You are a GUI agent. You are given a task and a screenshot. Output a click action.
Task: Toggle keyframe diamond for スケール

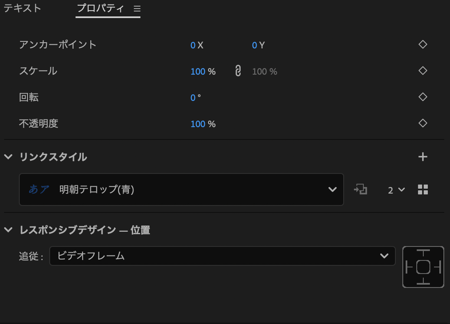tap(423, 71)
